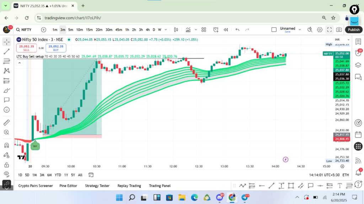This screenshot has width=364, height=204.
Task: Select the ruler measure tool
Action: [6, 122]
